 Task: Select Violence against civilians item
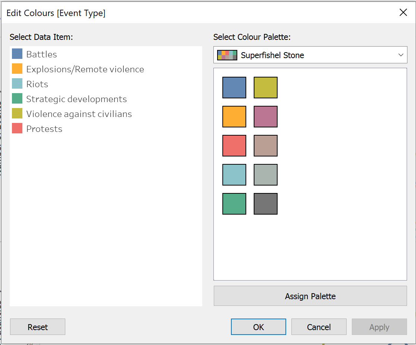(x=79, y=114)
